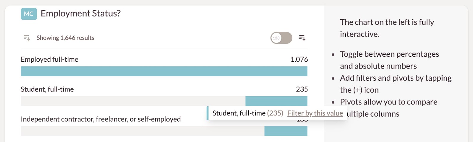Click the 235 count for Student, full-time
473x142 pixels.
(302, 89)
